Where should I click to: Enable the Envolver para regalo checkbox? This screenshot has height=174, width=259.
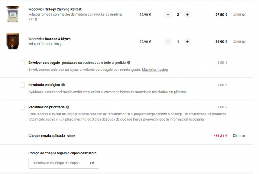coord(22,63)
